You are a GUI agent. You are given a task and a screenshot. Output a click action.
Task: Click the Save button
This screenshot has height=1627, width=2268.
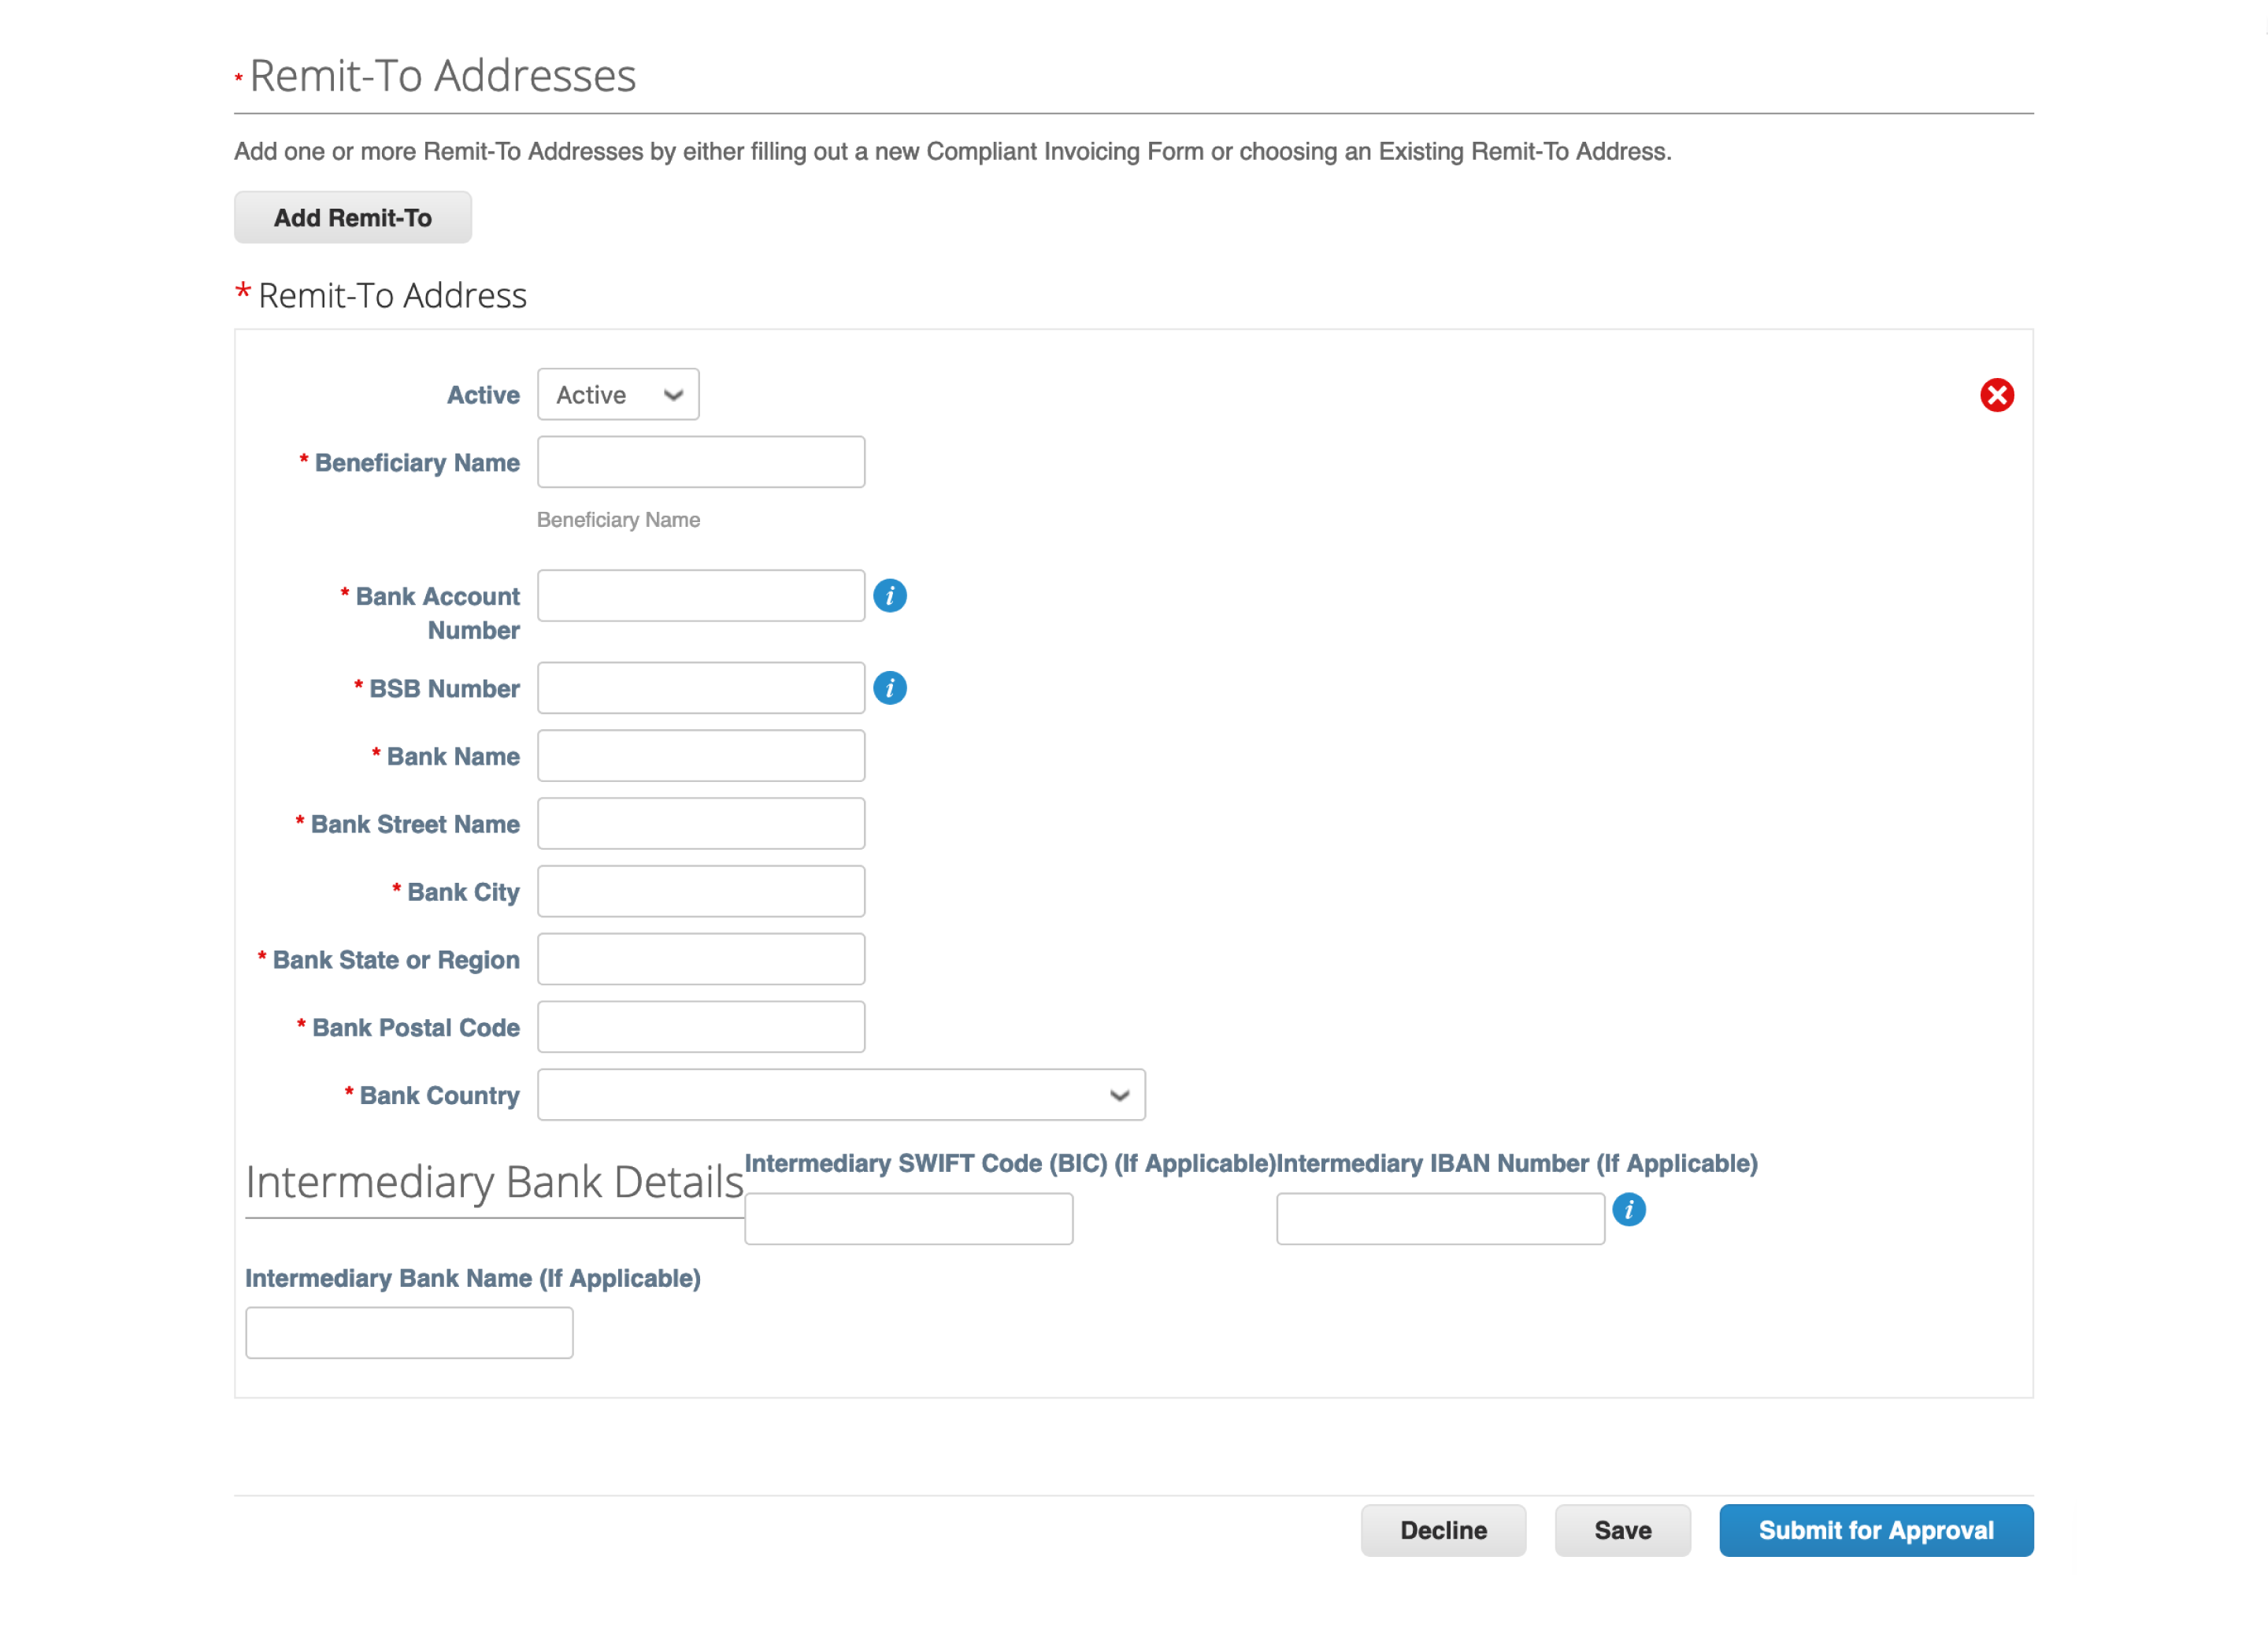pos(1620,1529)
